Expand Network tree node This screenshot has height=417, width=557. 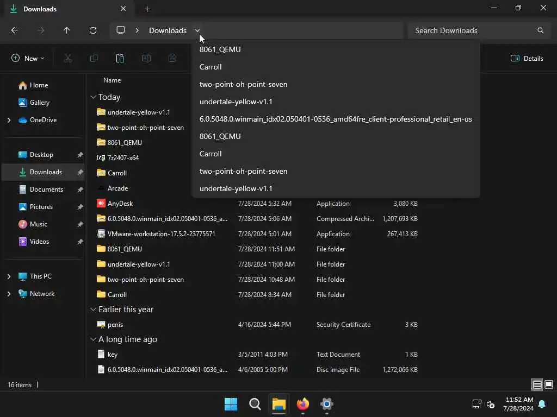[9, 294]
